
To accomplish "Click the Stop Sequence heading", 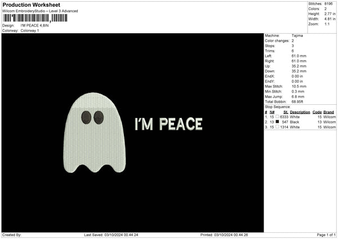I will click(x=278, y=107).
